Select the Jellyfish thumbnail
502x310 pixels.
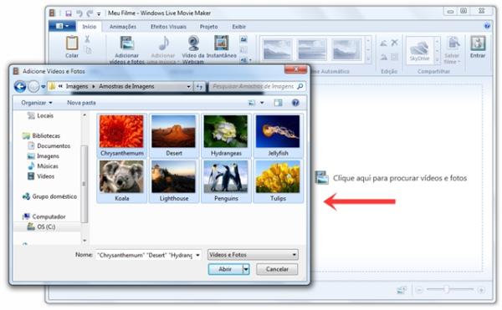click(278, 135)
